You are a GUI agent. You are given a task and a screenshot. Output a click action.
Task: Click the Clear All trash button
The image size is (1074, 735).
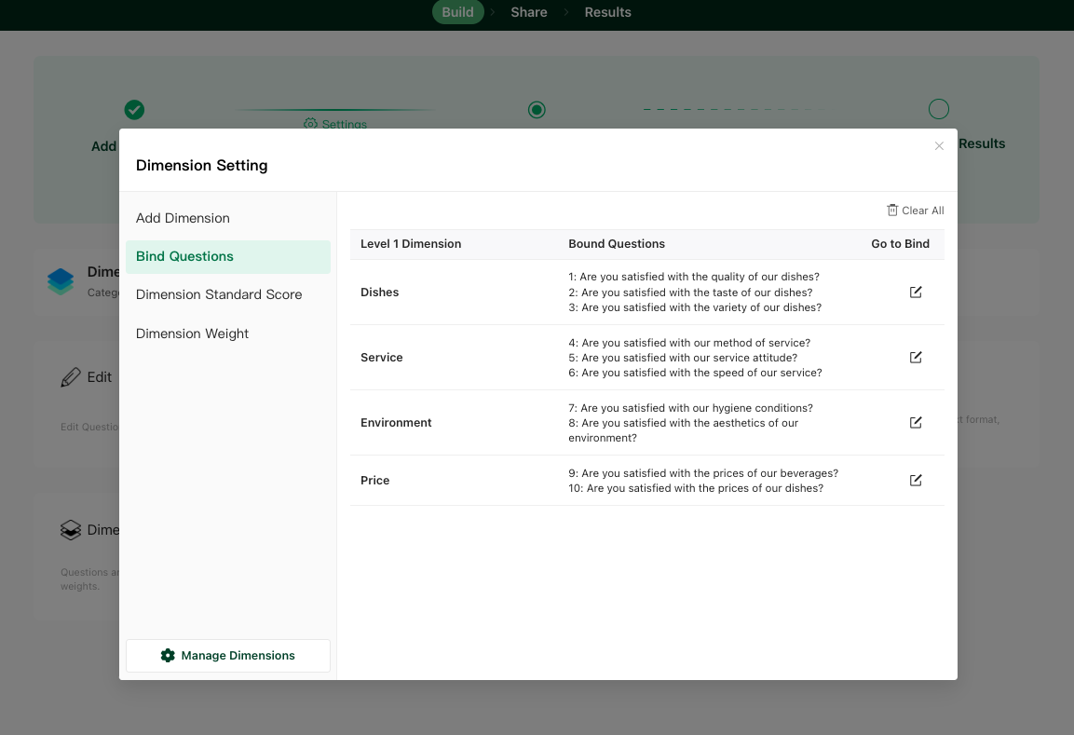point(915,211)
